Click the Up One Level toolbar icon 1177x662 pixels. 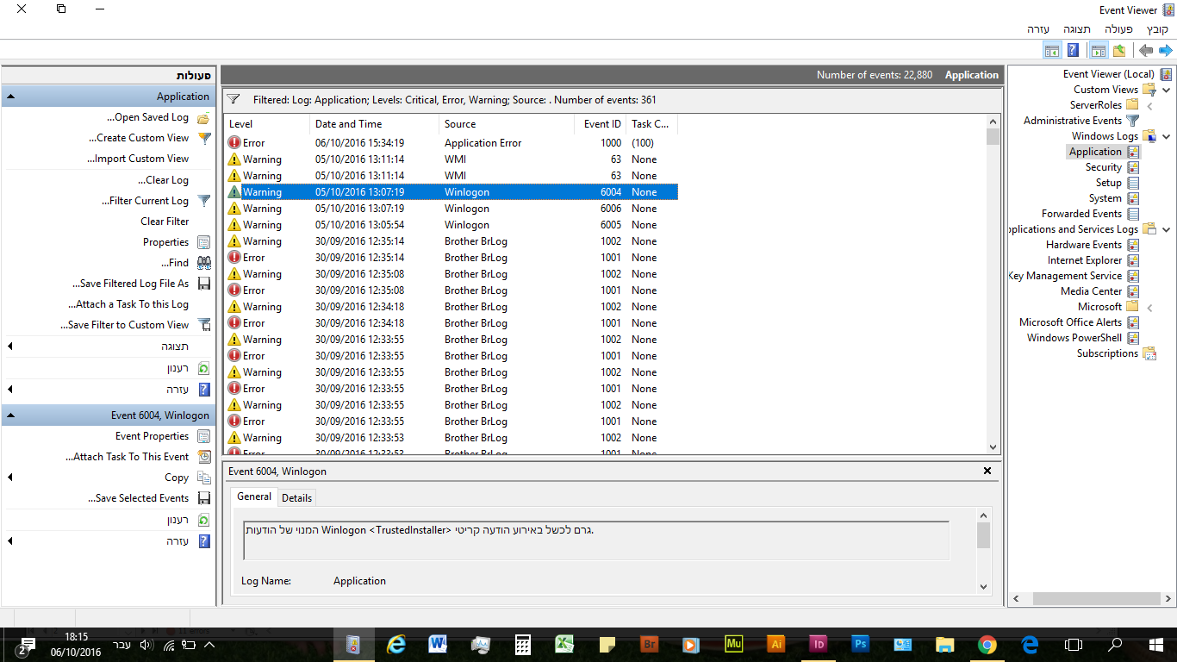coord(1118,51)
